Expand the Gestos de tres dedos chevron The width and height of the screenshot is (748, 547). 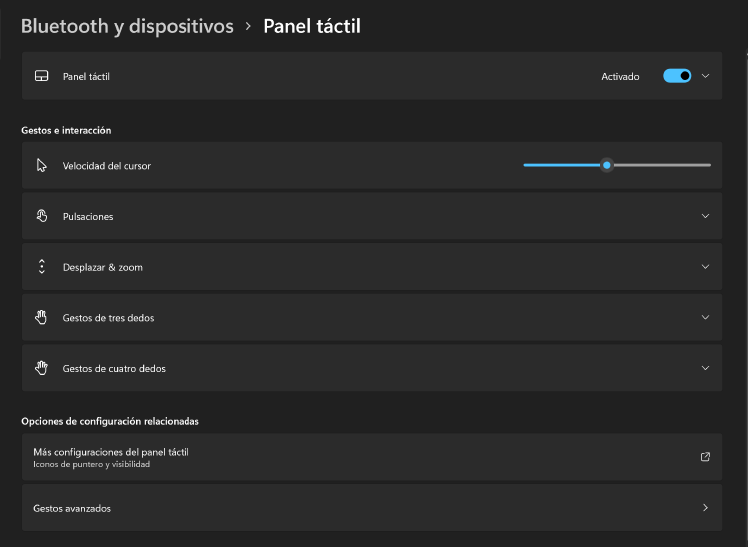point(705,318)
